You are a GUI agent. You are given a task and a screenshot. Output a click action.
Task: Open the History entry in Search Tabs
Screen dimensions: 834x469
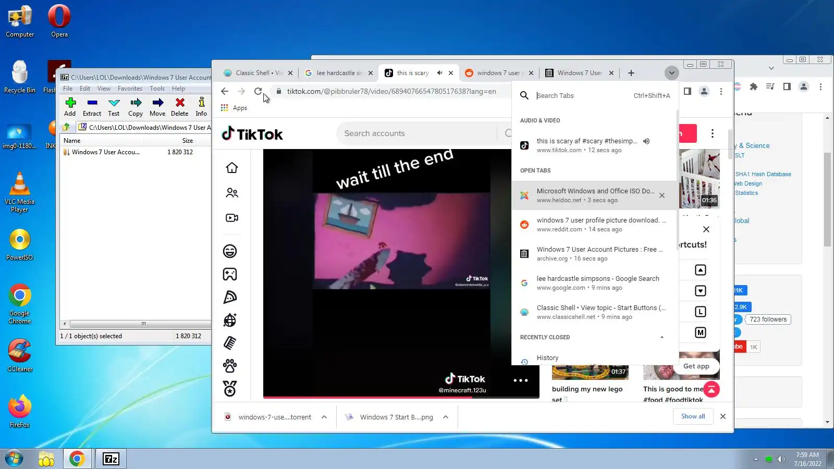click(594, 358)
